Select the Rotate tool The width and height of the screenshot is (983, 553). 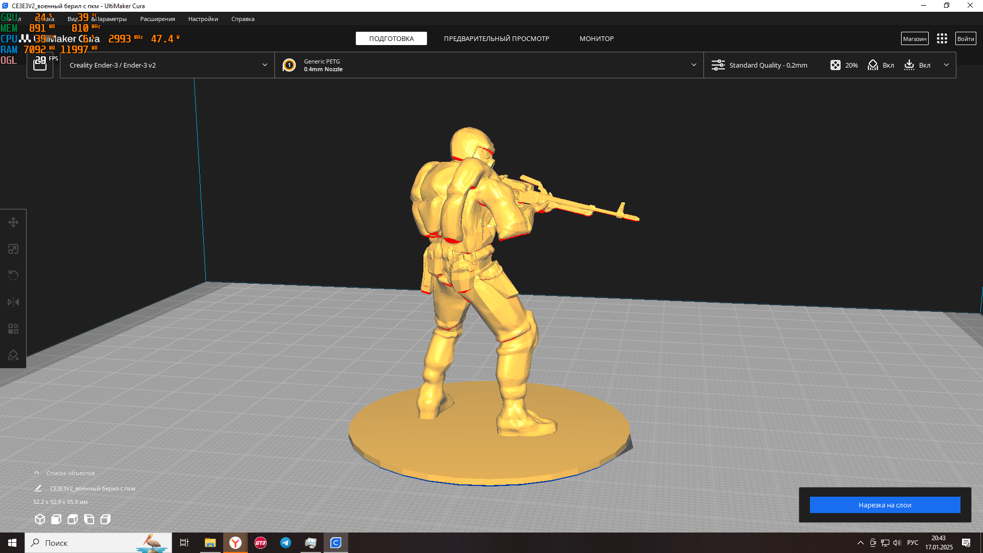pos(13,275)
